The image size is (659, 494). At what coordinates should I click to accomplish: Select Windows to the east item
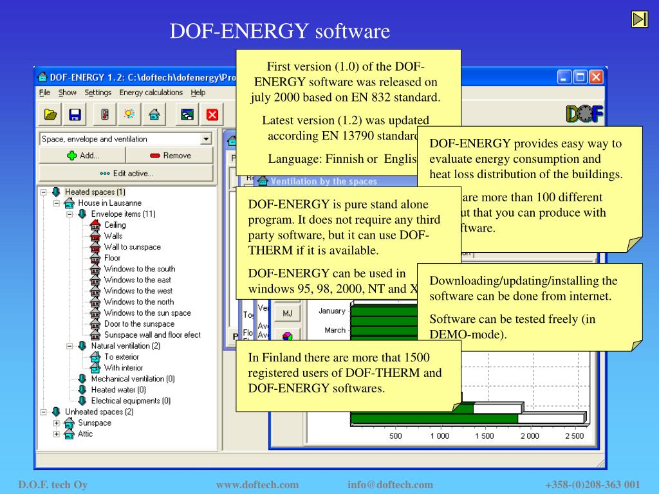(x=138, y=280)
